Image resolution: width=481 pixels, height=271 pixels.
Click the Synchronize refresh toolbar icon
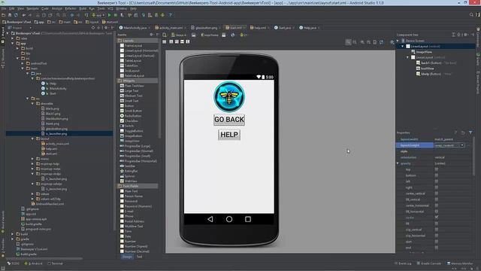click(x=16, y=15)
